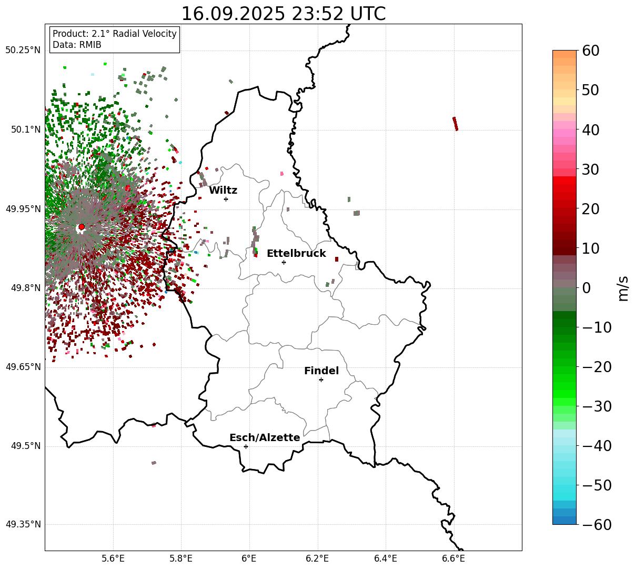The width and height of the screenshot is (635, 569).
Task: Click the 50.1°N latitude label
Action: [x=25, y=129]
